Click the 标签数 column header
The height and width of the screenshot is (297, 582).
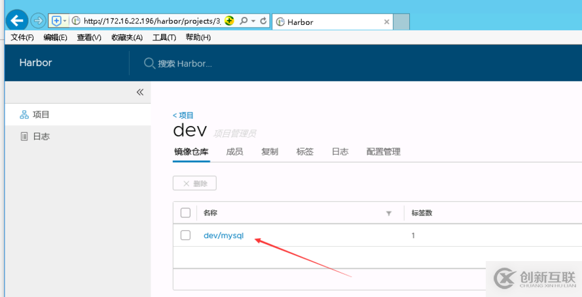coord(422,213)
